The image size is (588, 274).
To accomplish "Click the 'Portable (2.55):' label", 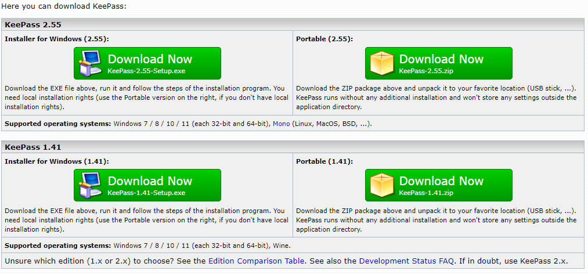I will 324,39.
